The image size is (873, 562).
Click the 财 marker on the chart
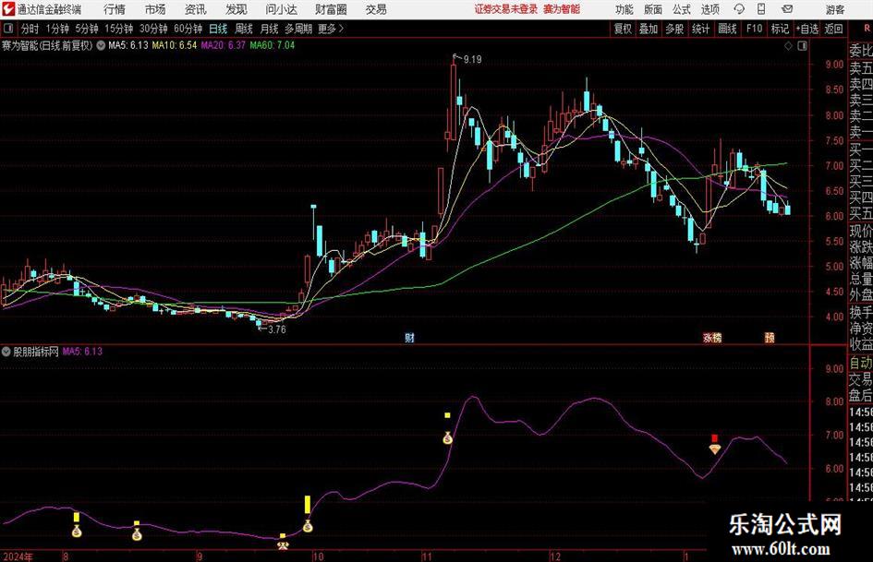point(410,338)
